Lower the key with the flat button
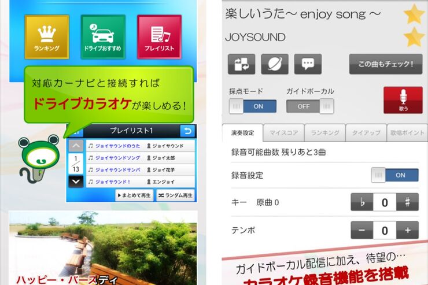The width and height of the screenshot is (428, 285). [x=362, y=202]
